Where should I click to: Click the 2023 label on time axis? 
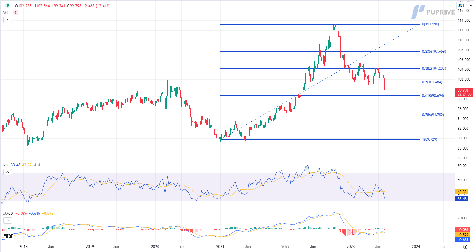point(351,247)
